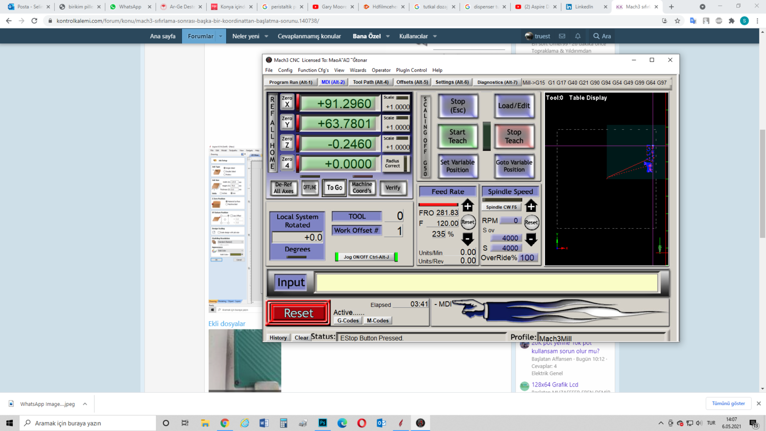Open File Explorer from the taskbar
The height and width of the screenshot is (431, 766).
coord(205,423)
